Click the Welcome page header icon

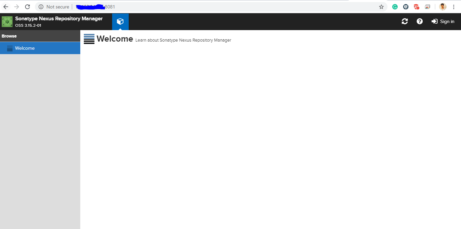pyautogui.click(x=89, y=39)
